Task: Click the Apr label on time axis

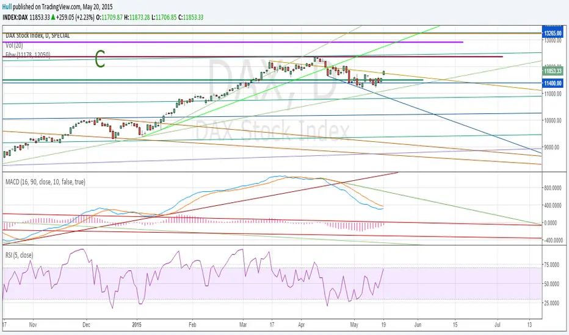Action: tap(301, 325)
